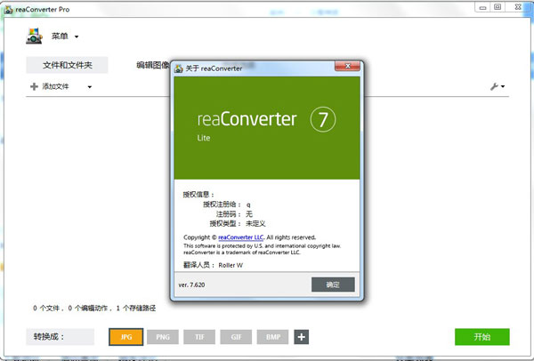534x361 pixels.
Task: Click the 添加文件 label
Action: point(55,86)
